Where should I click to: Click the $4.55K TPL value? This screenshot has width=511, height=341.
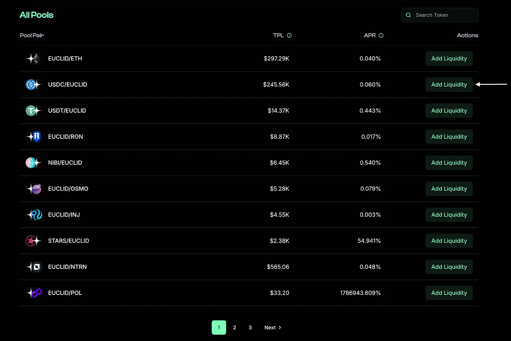click(280, 215)
